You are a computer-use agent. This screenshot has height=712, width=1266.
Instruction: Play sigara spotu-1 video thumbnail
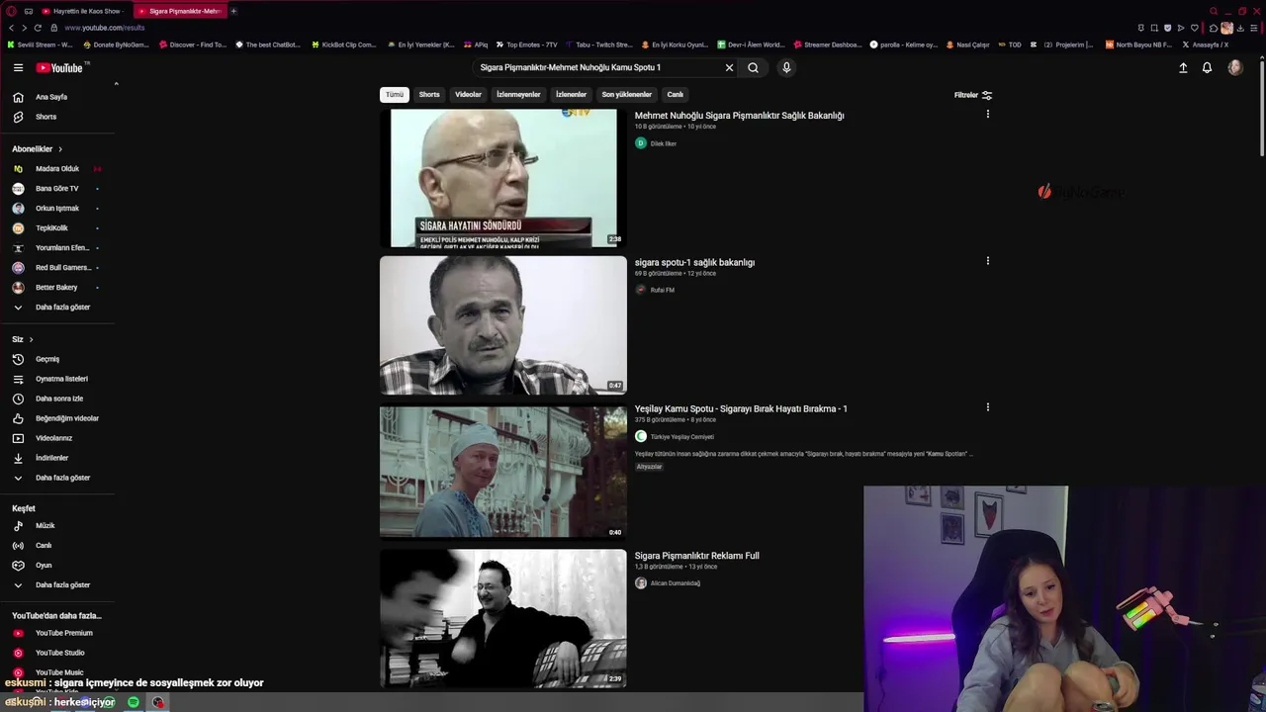coord(503,325)
